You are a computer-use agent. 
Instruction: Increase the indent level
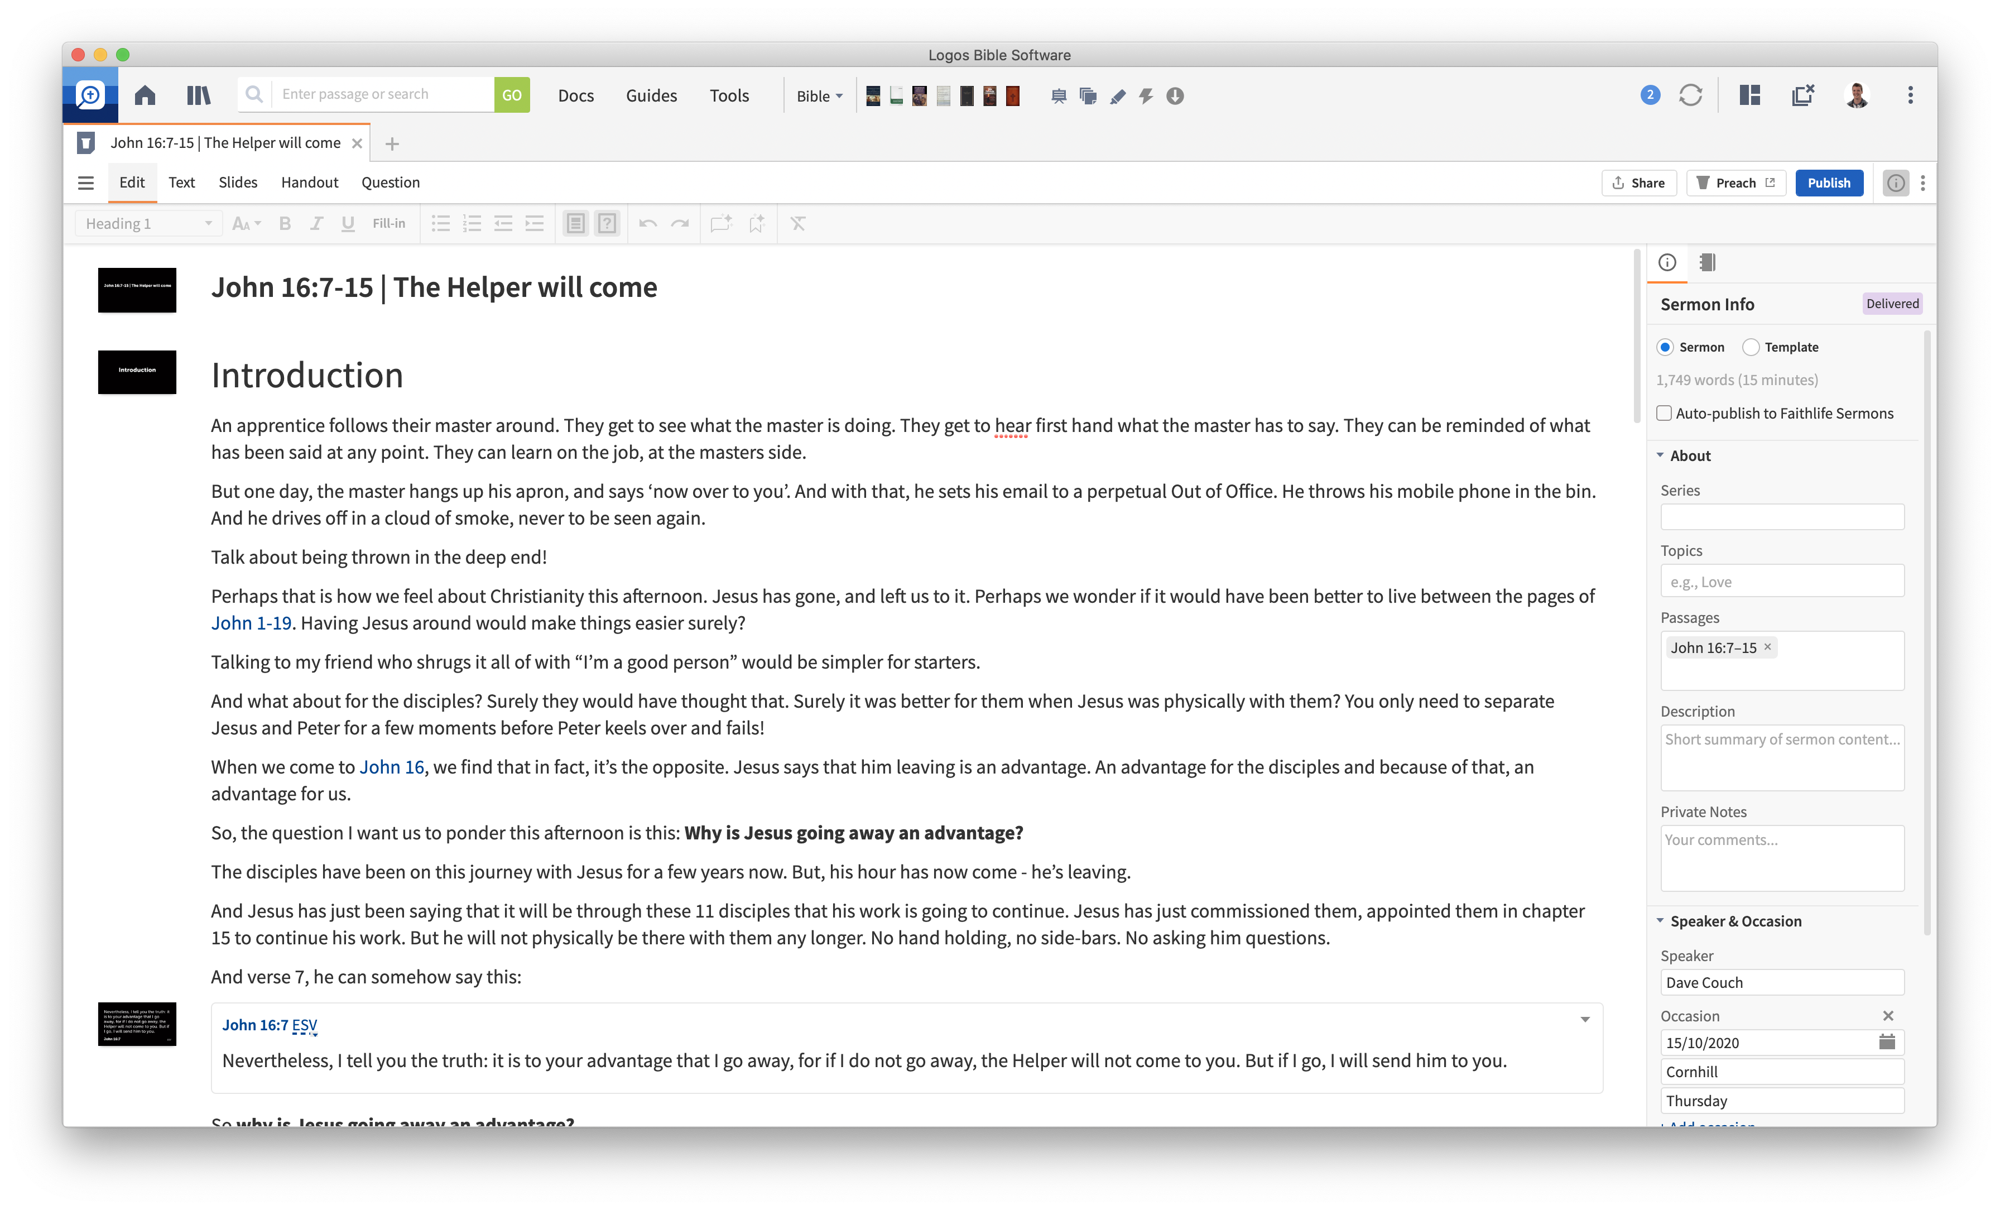click(x=534, y=223)
